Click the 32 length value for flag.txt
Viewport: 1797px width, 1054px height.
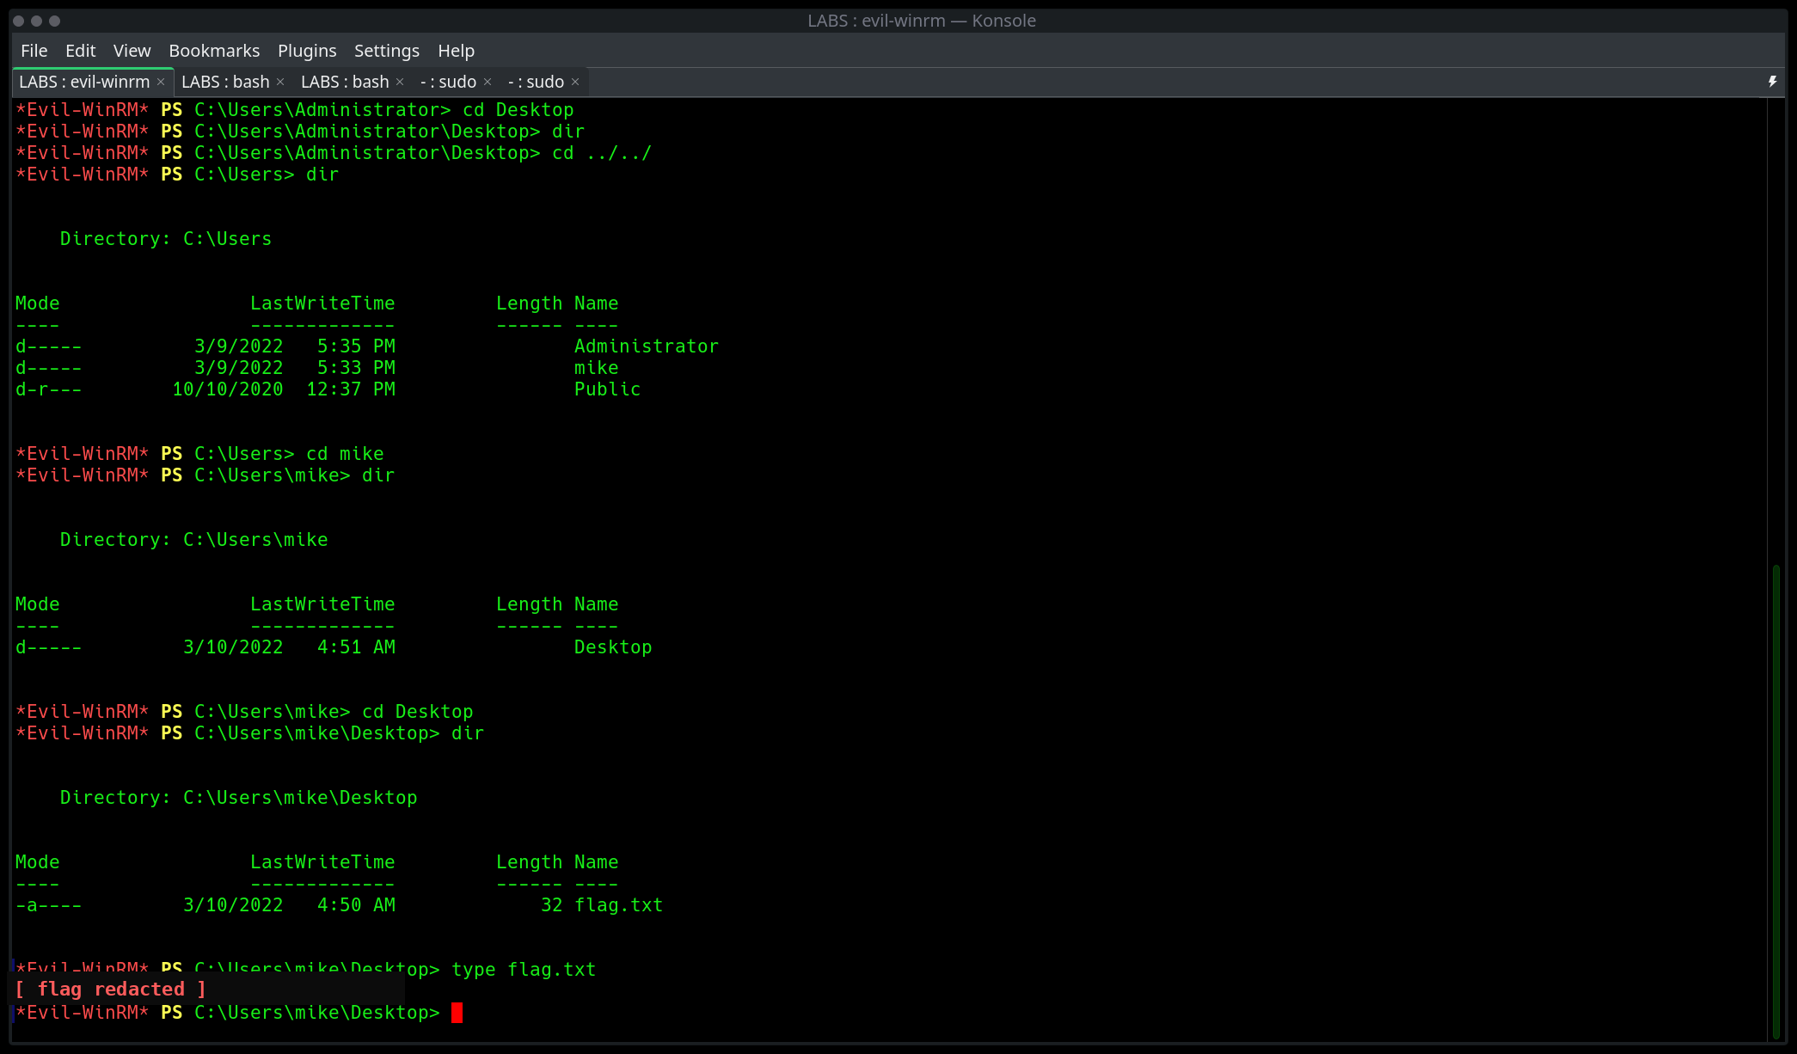pyautogui.click(x=552, y=905)
